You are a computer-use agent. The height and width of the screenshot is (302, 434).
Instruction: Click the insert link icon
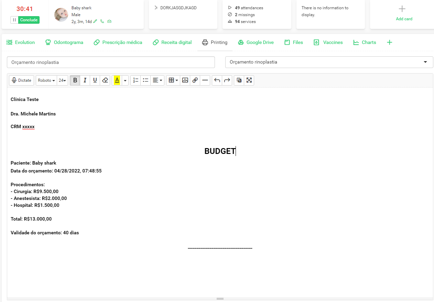[x=195, y=80]
